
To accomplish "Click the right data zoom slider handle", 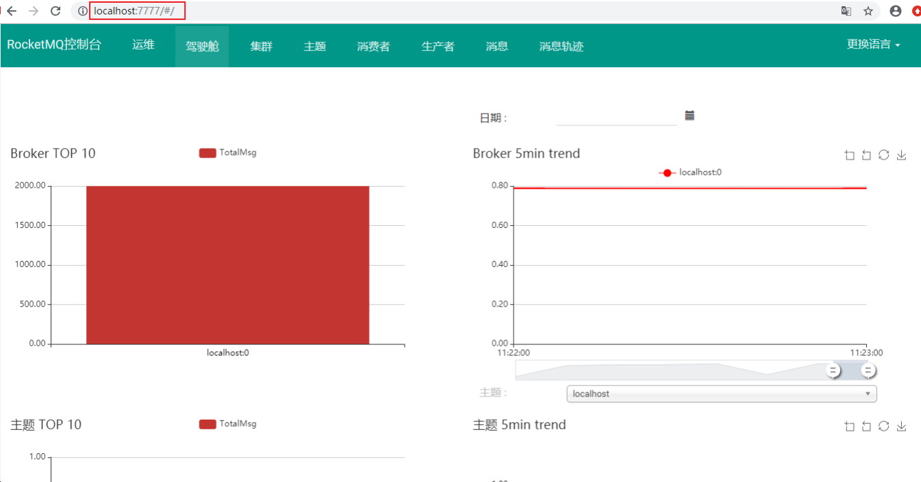I will (868, 370).
